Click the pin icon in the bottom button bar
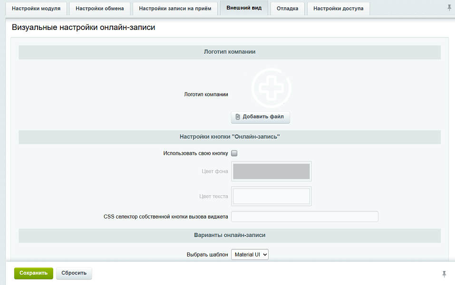 pos(444,274)
